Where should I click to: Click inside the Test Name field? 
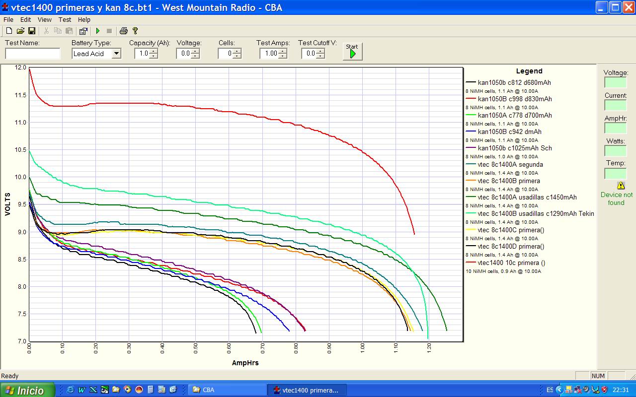tap(33, 54)
